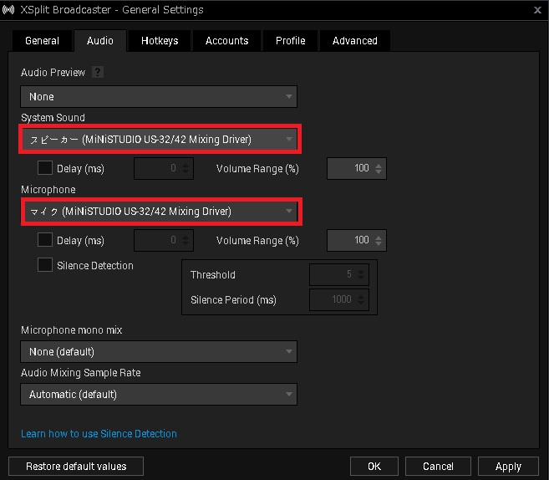Screen dimensions: 549x480
Task: Click the 'Audio Mixing Sample Rate' label
Action: pos(81,373)
